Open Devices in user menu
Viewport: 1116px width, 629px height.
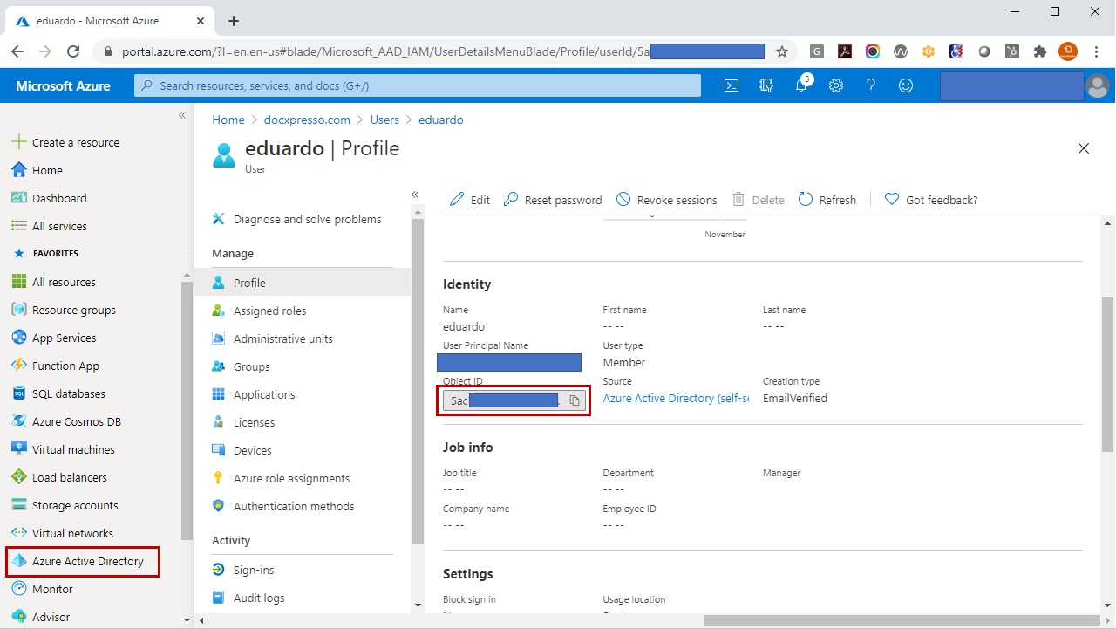pyautogui.click(x=242, y=450)
